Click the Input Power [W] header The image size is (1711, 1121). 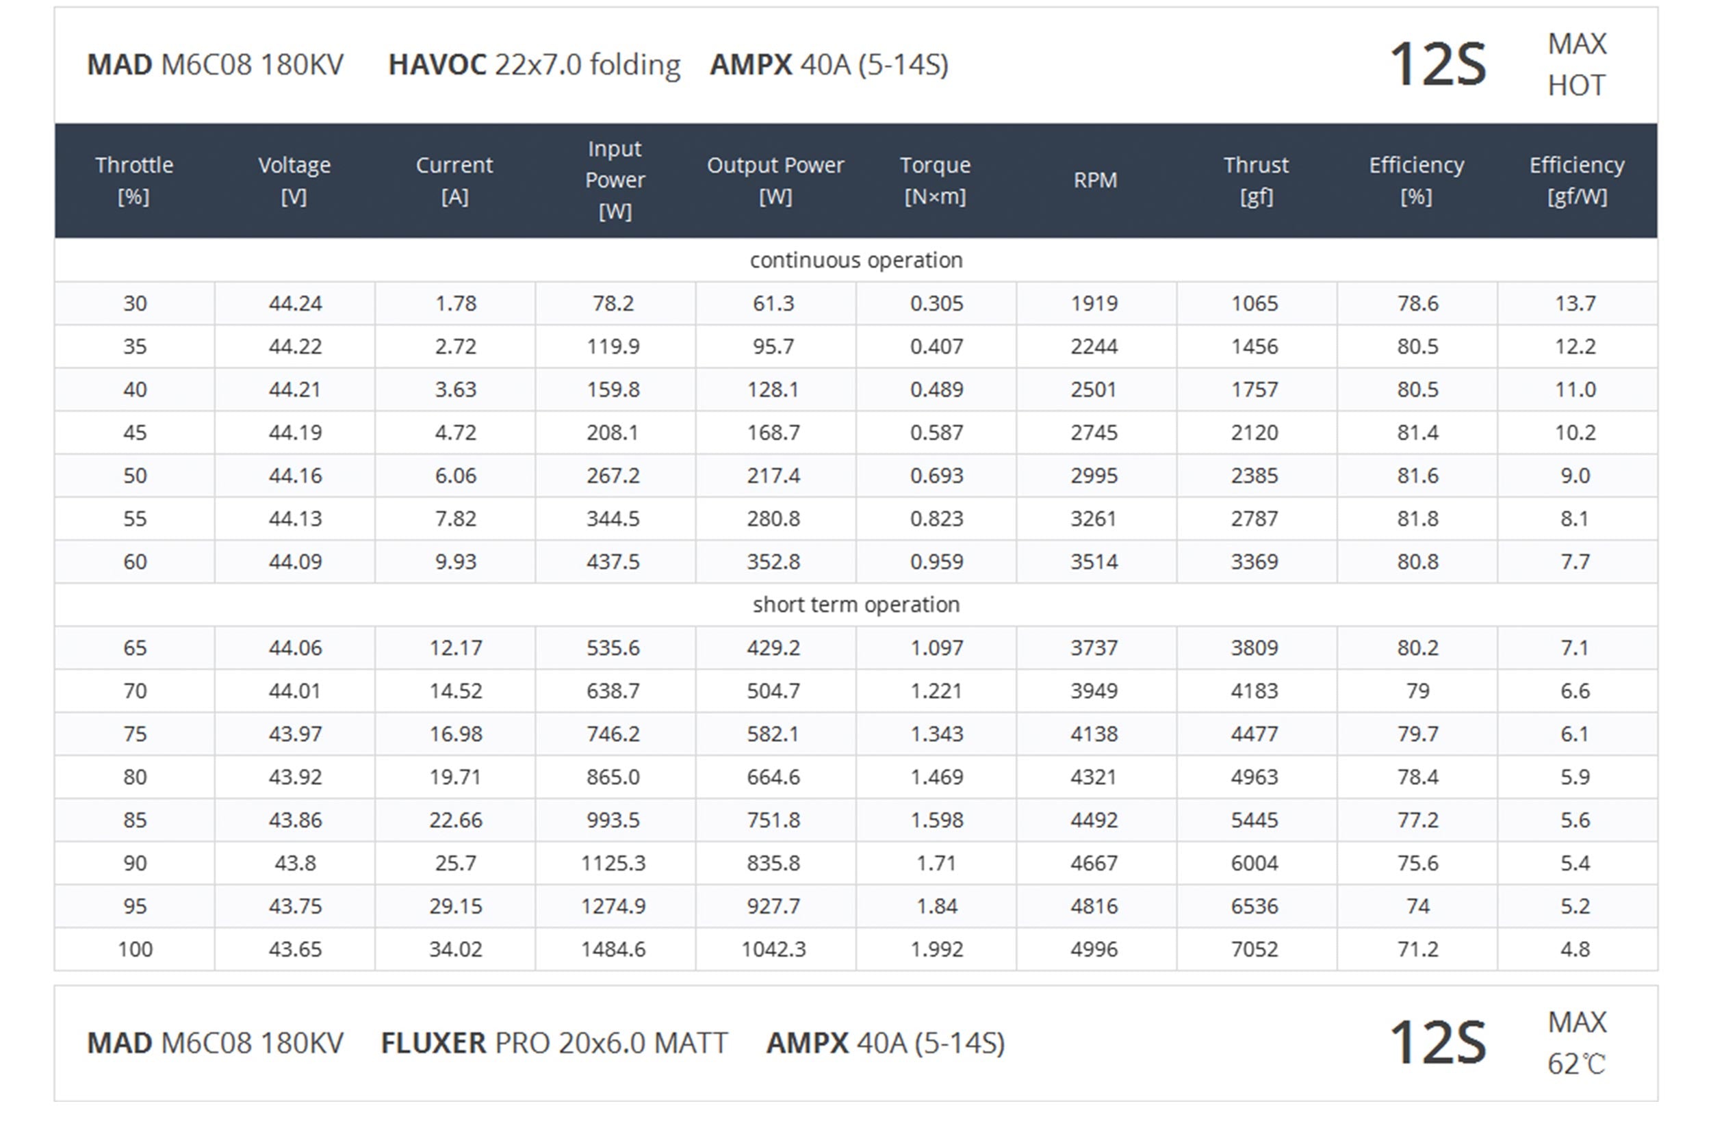[615, 181]
